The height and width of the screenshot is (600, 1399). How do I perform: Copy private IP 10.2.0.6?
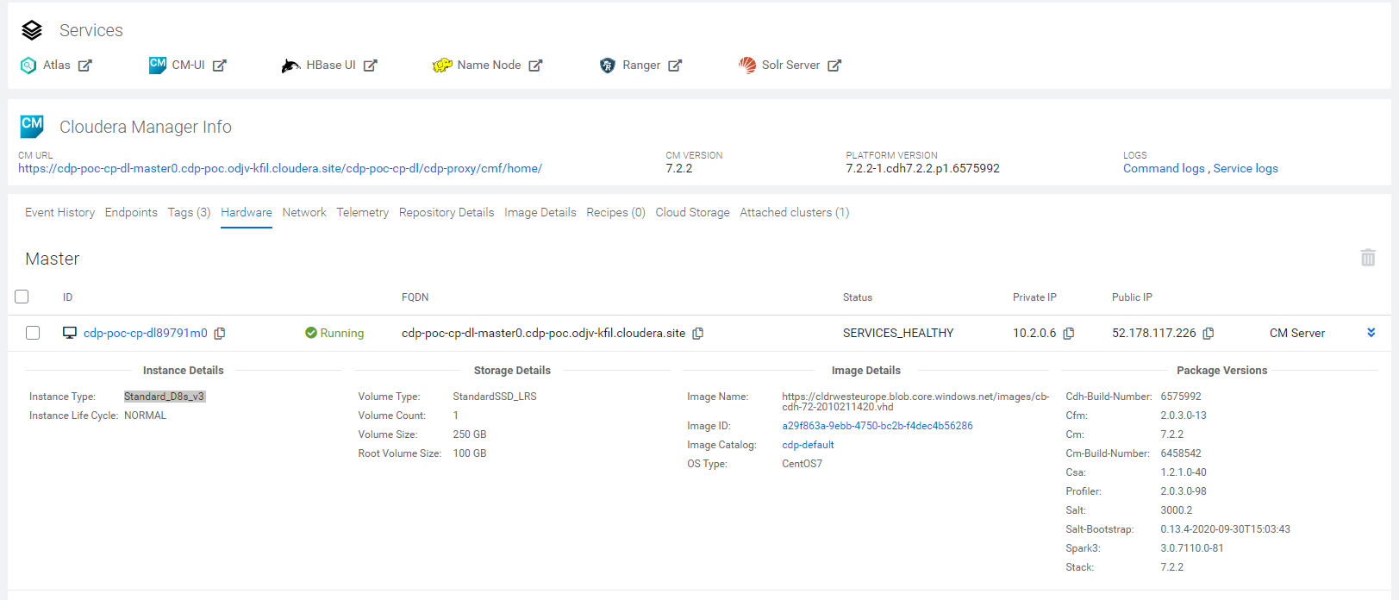pyautogui.click(x=1069, y=334)
